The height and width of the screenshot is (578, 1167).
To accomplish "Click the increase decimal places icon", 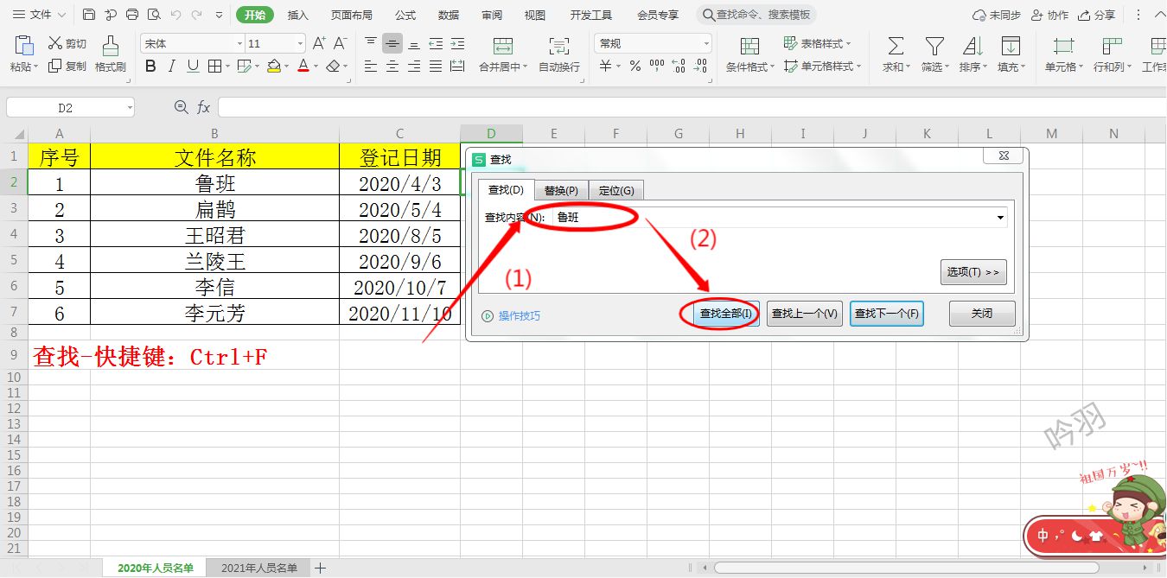I will [x=679, y=66].
